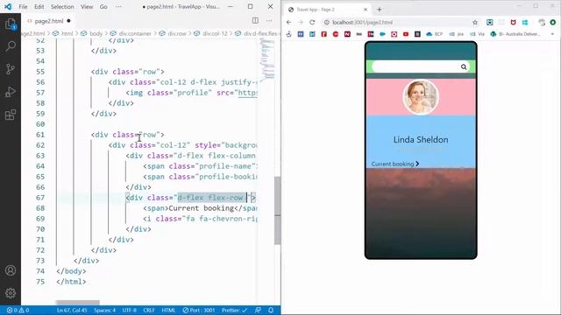
Task: Open bookmarks overflow dropdown arrow in Chrome
Action: coord(552,34)
